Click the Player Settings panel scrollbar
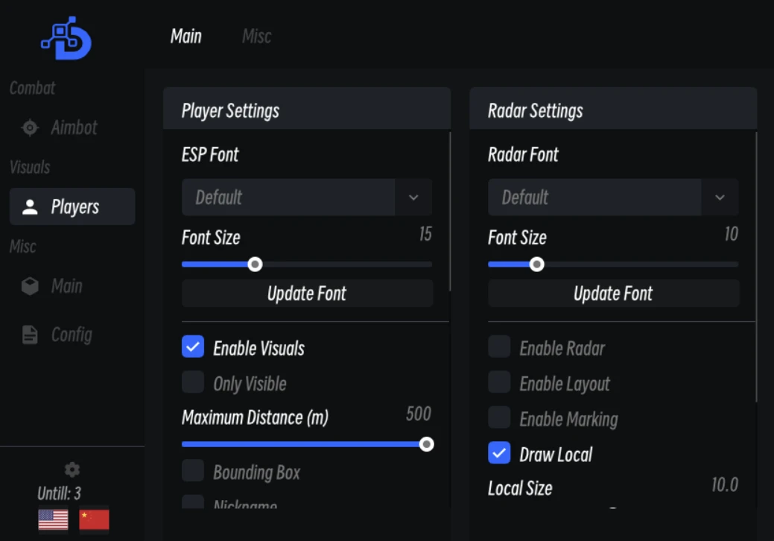Image resolution: width=774 pixels, height=541 pixels. click(450, 212)
